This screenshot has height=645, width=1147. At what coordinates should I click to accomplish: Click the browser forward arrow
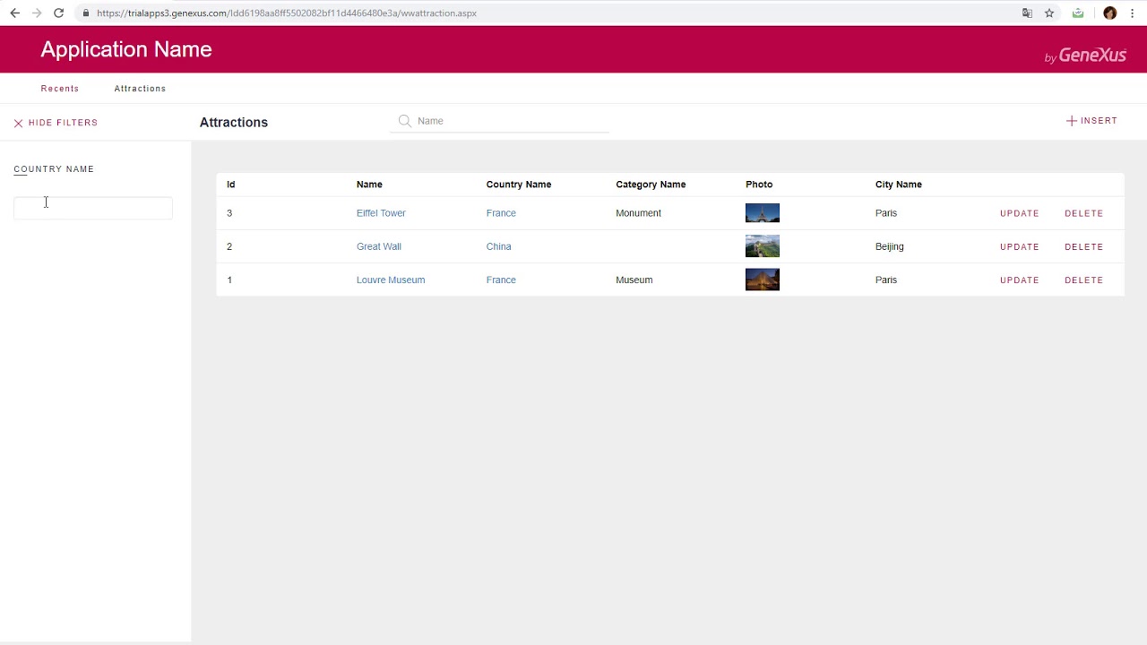coord(37,13)
